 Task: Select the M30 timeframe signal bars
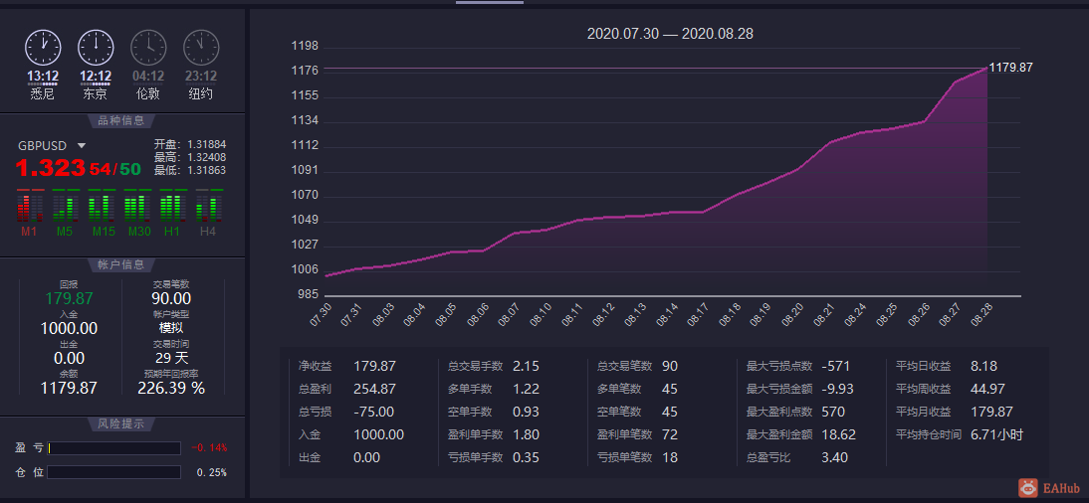(136, 206)
